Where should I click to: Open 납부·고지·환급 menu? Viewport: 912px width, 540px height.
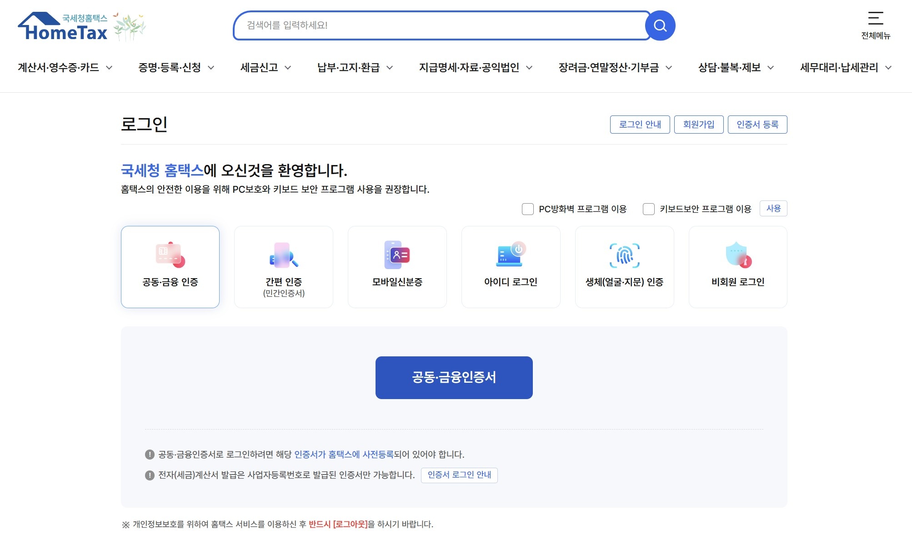(x=348, y=68)
